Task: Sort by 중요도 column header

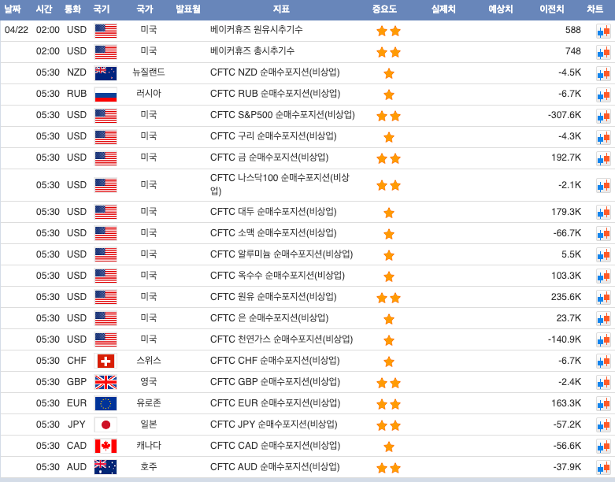Action: 384,9
